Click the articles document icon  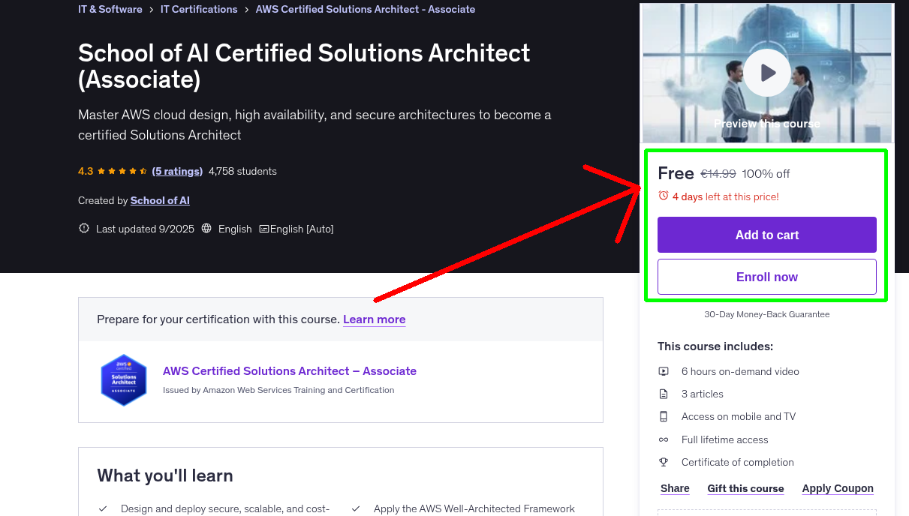pyautogui.click(x=664, y=394)
